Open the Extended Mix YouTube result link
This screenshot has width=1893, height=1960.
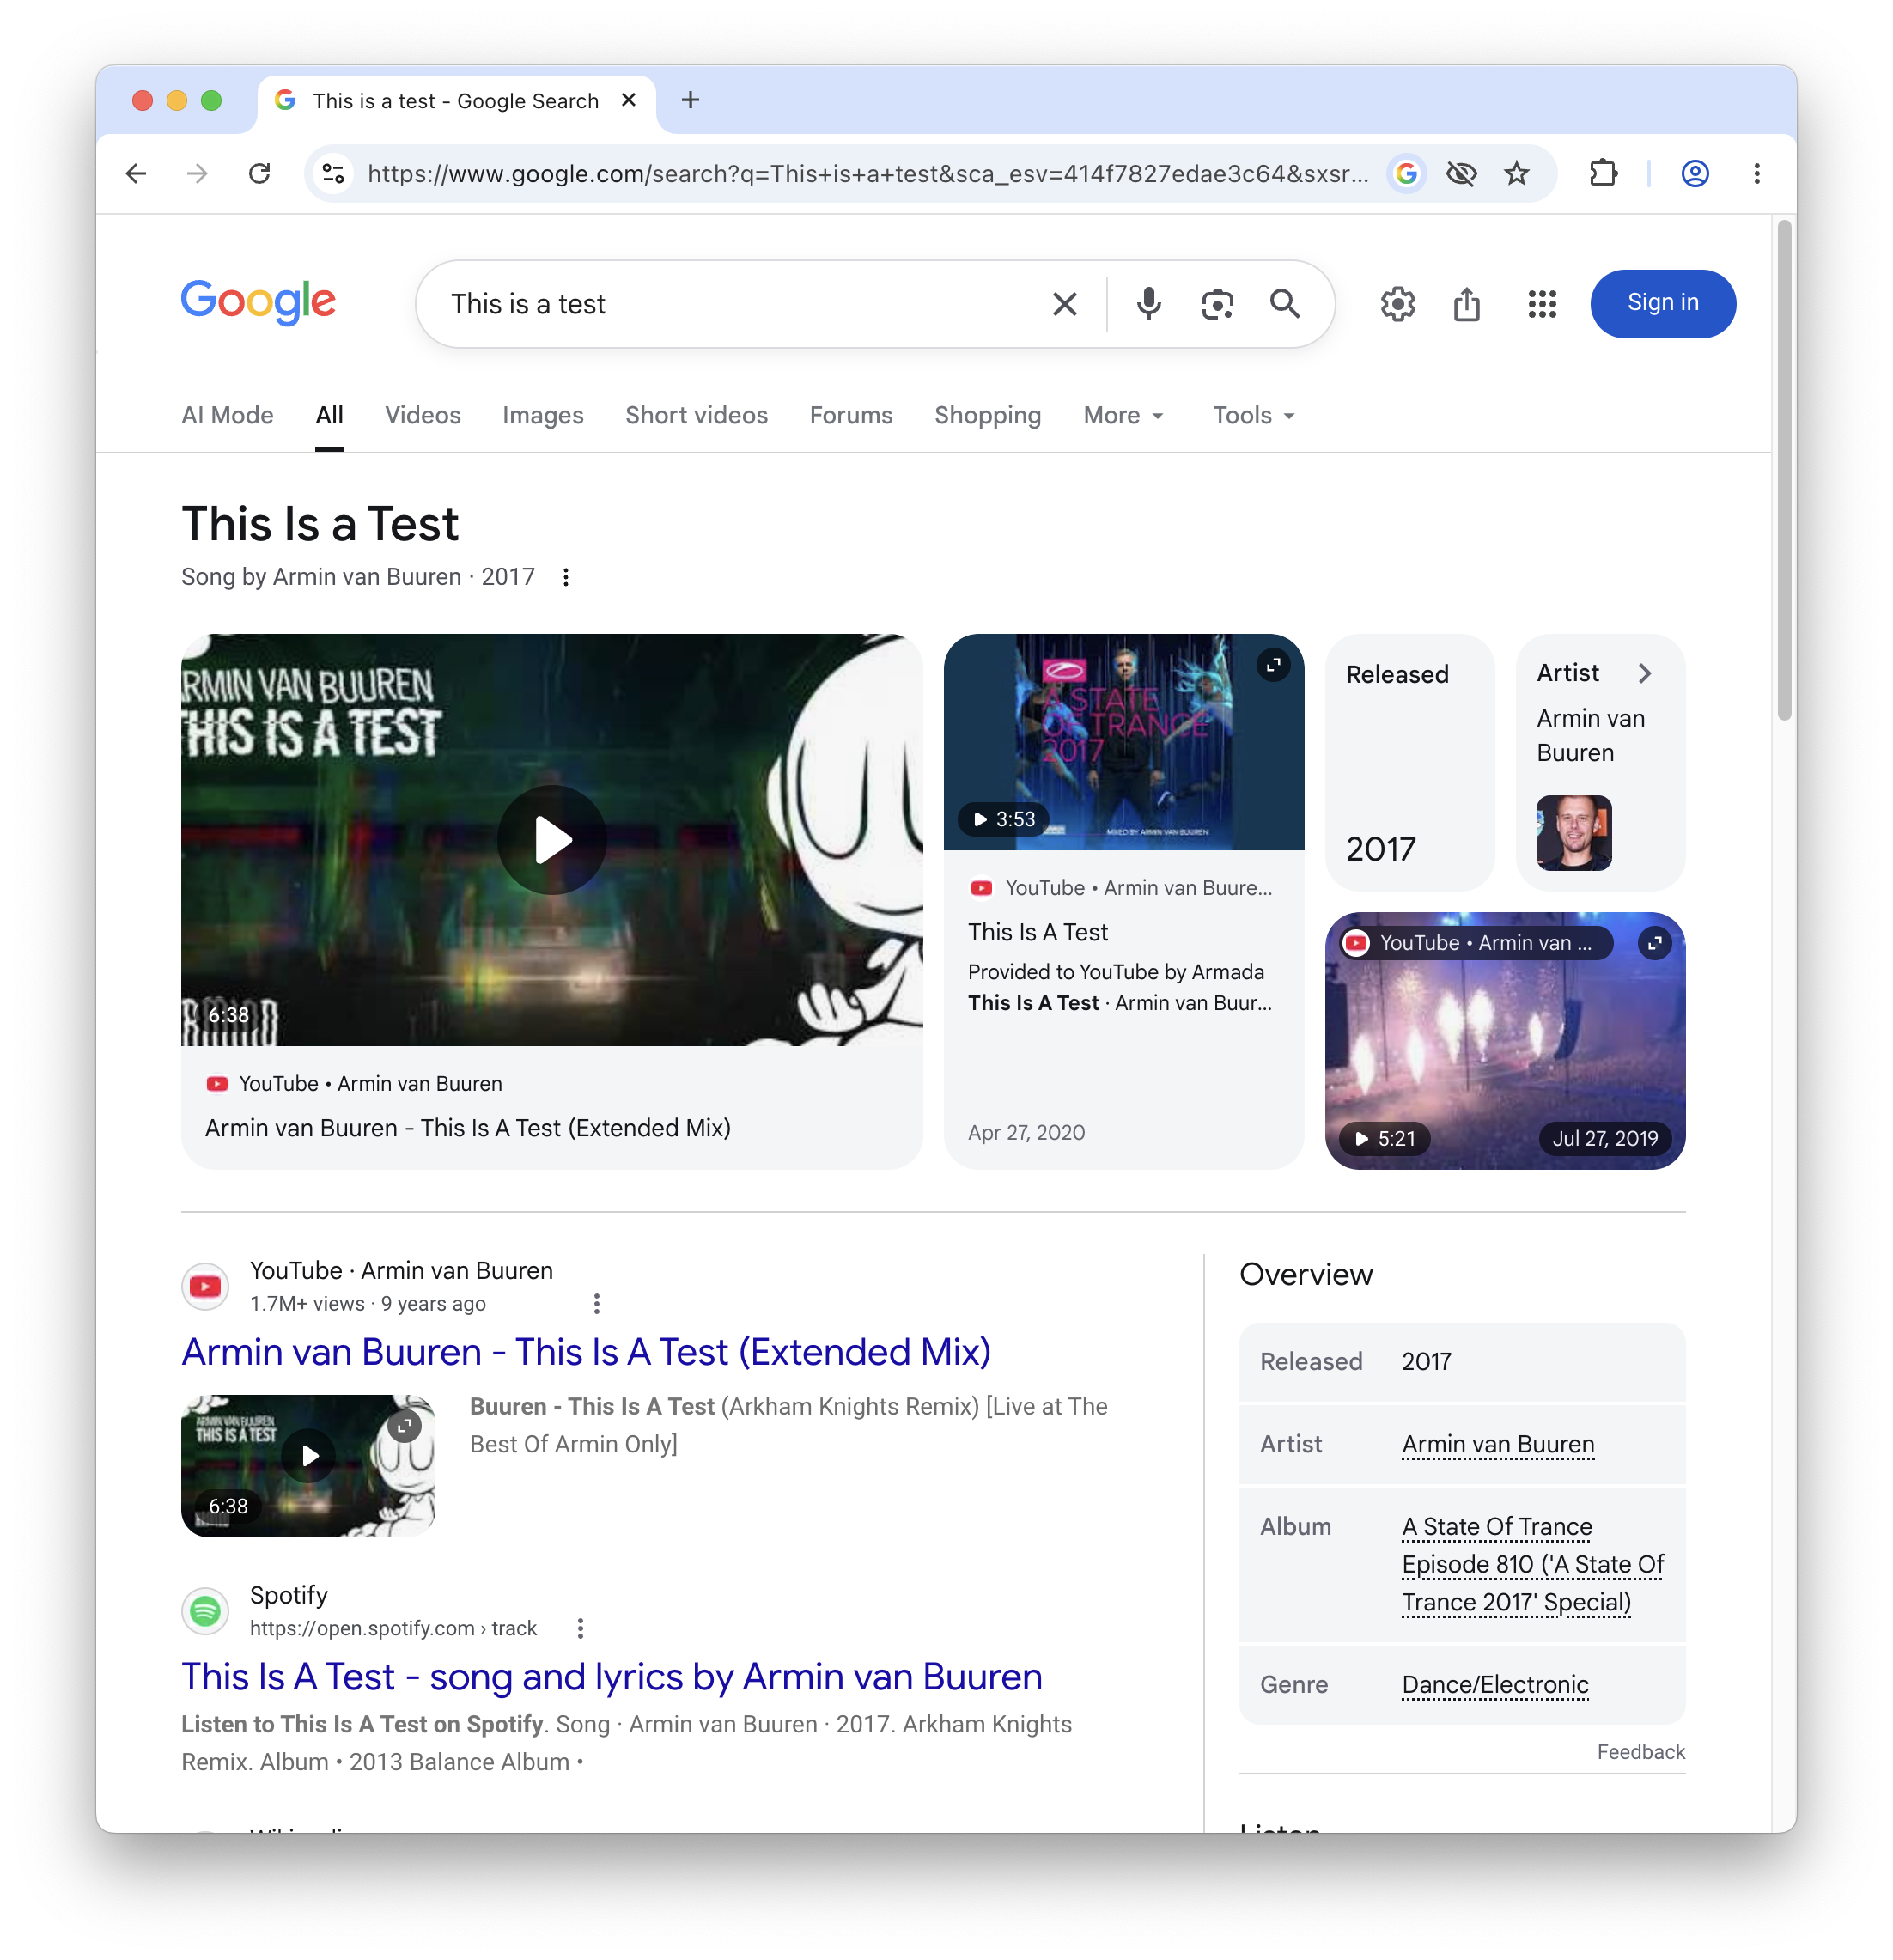(x=586, y=1352)
